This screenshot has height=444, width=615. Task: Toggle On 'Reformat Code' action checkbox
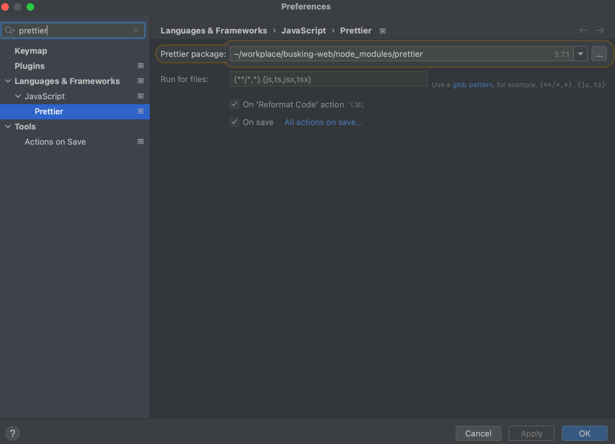coord(234,104)
